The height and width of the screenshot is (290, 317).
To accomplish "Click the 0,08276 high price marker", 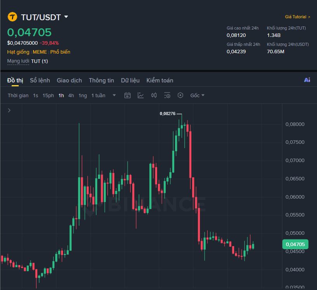I will click(168, 114).
